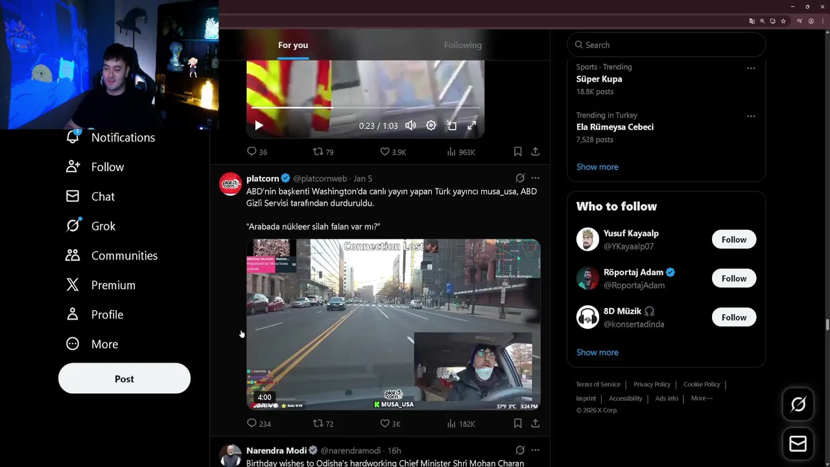Open floating Grok button
The image size is (830, 467).
pos(798,405)
